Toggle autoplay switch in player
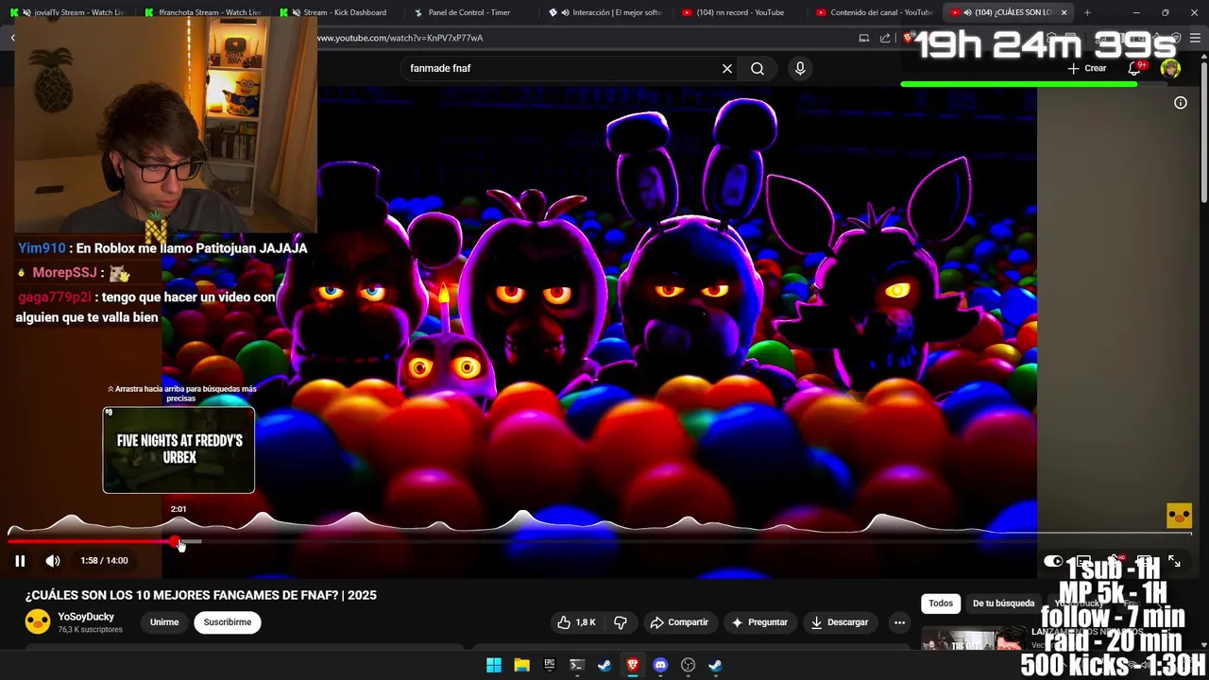 1054,561
